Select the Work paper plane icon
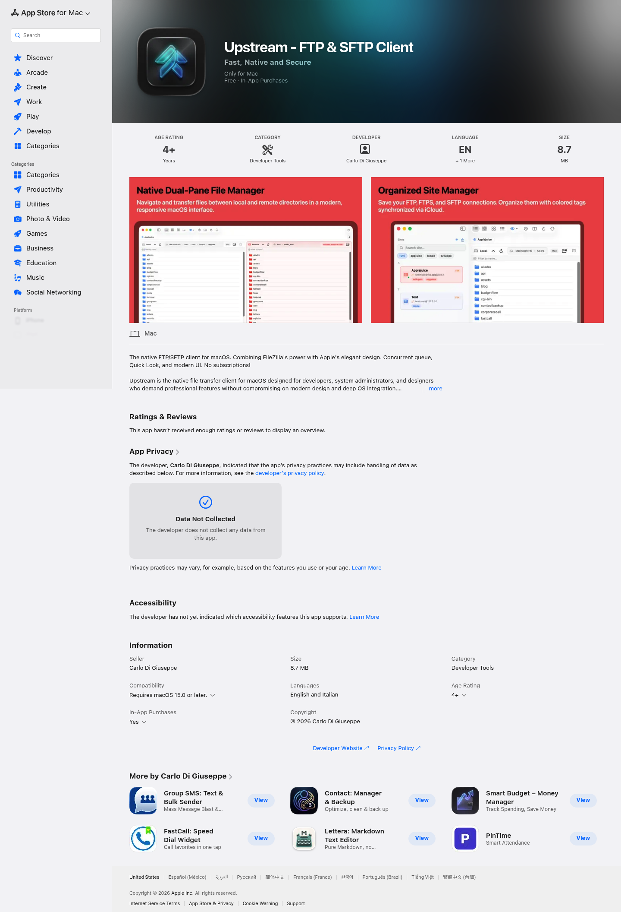Viewport: 621px width, 912px height. pos(18,102)
